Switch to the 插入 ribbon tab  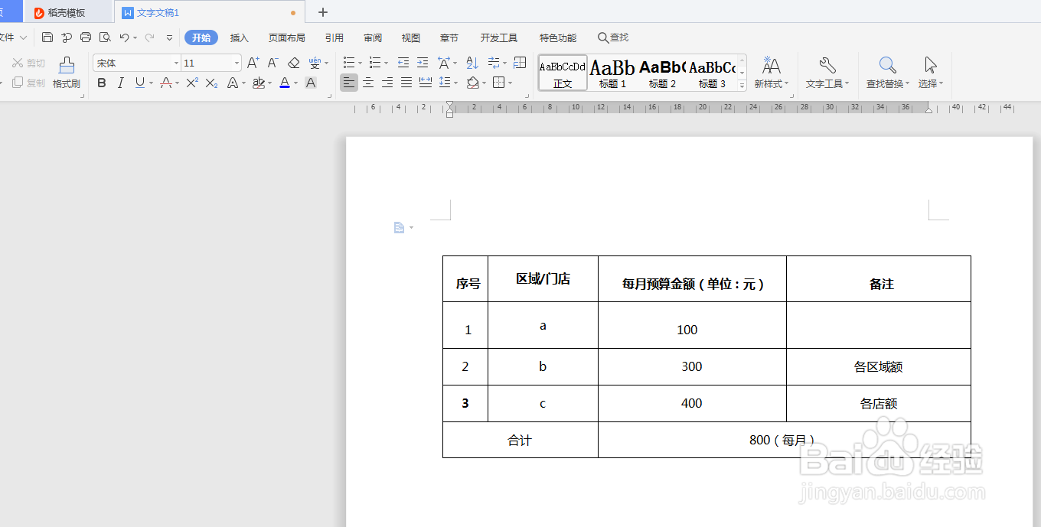[239, 37]
